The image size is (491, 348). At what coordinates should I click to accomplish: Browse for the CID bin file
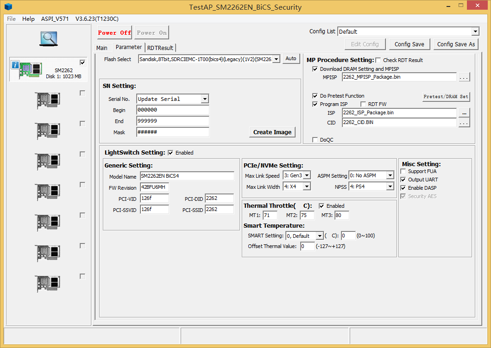(x=464, y=123)
